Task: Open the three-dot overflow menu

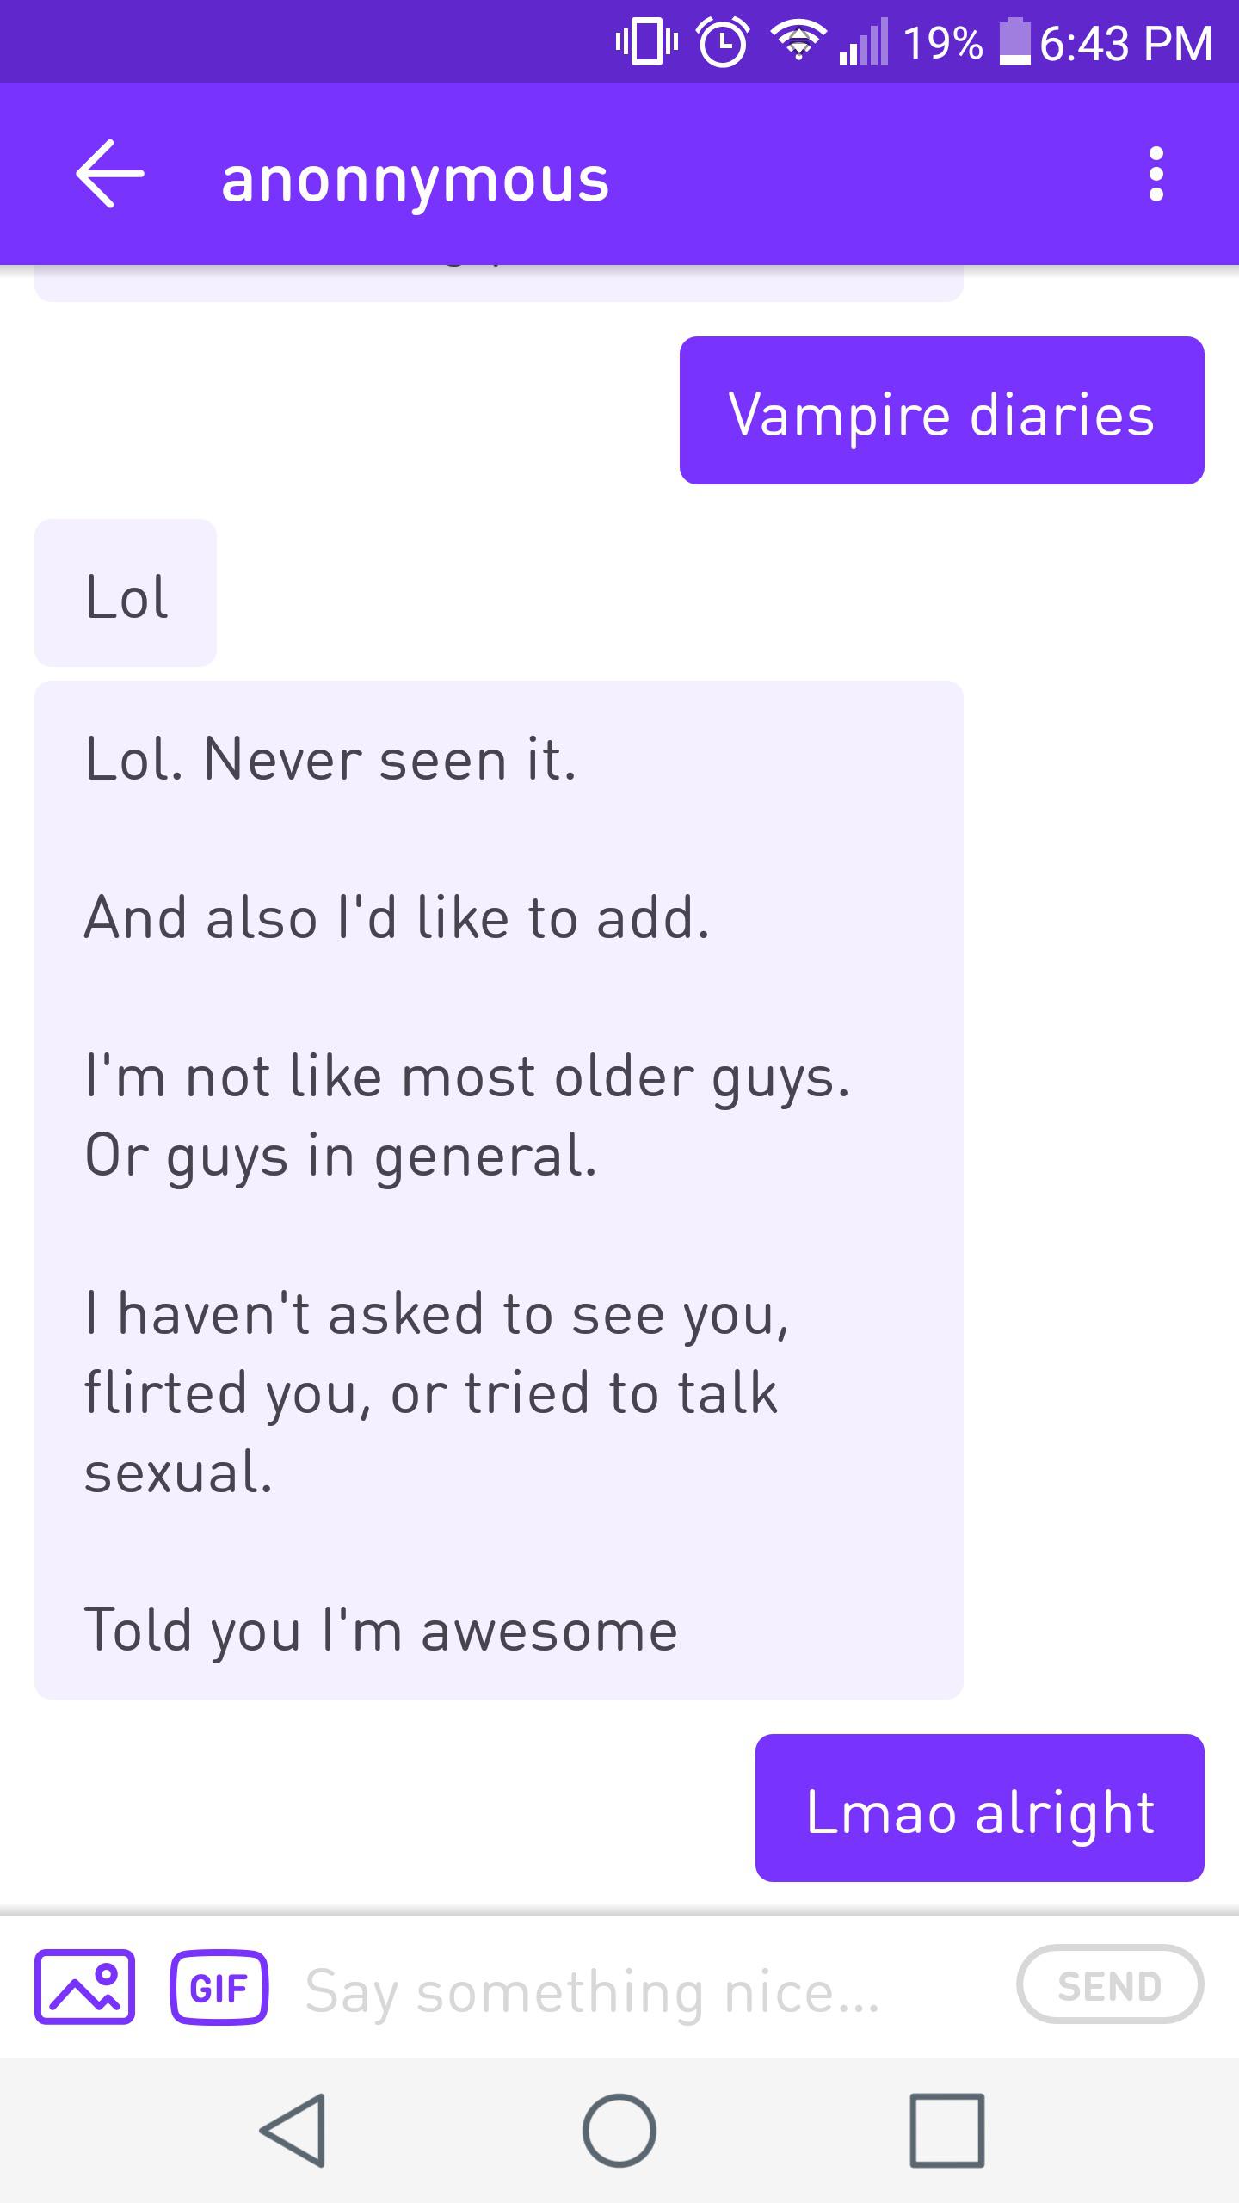Action: click(1156, 175)
